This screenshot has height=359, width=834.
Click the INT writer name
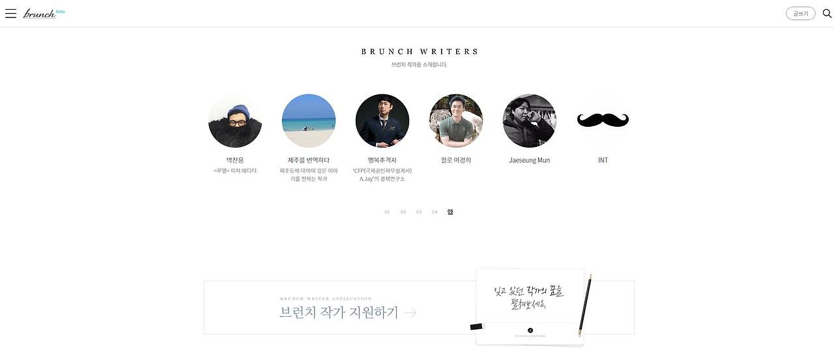603,160
